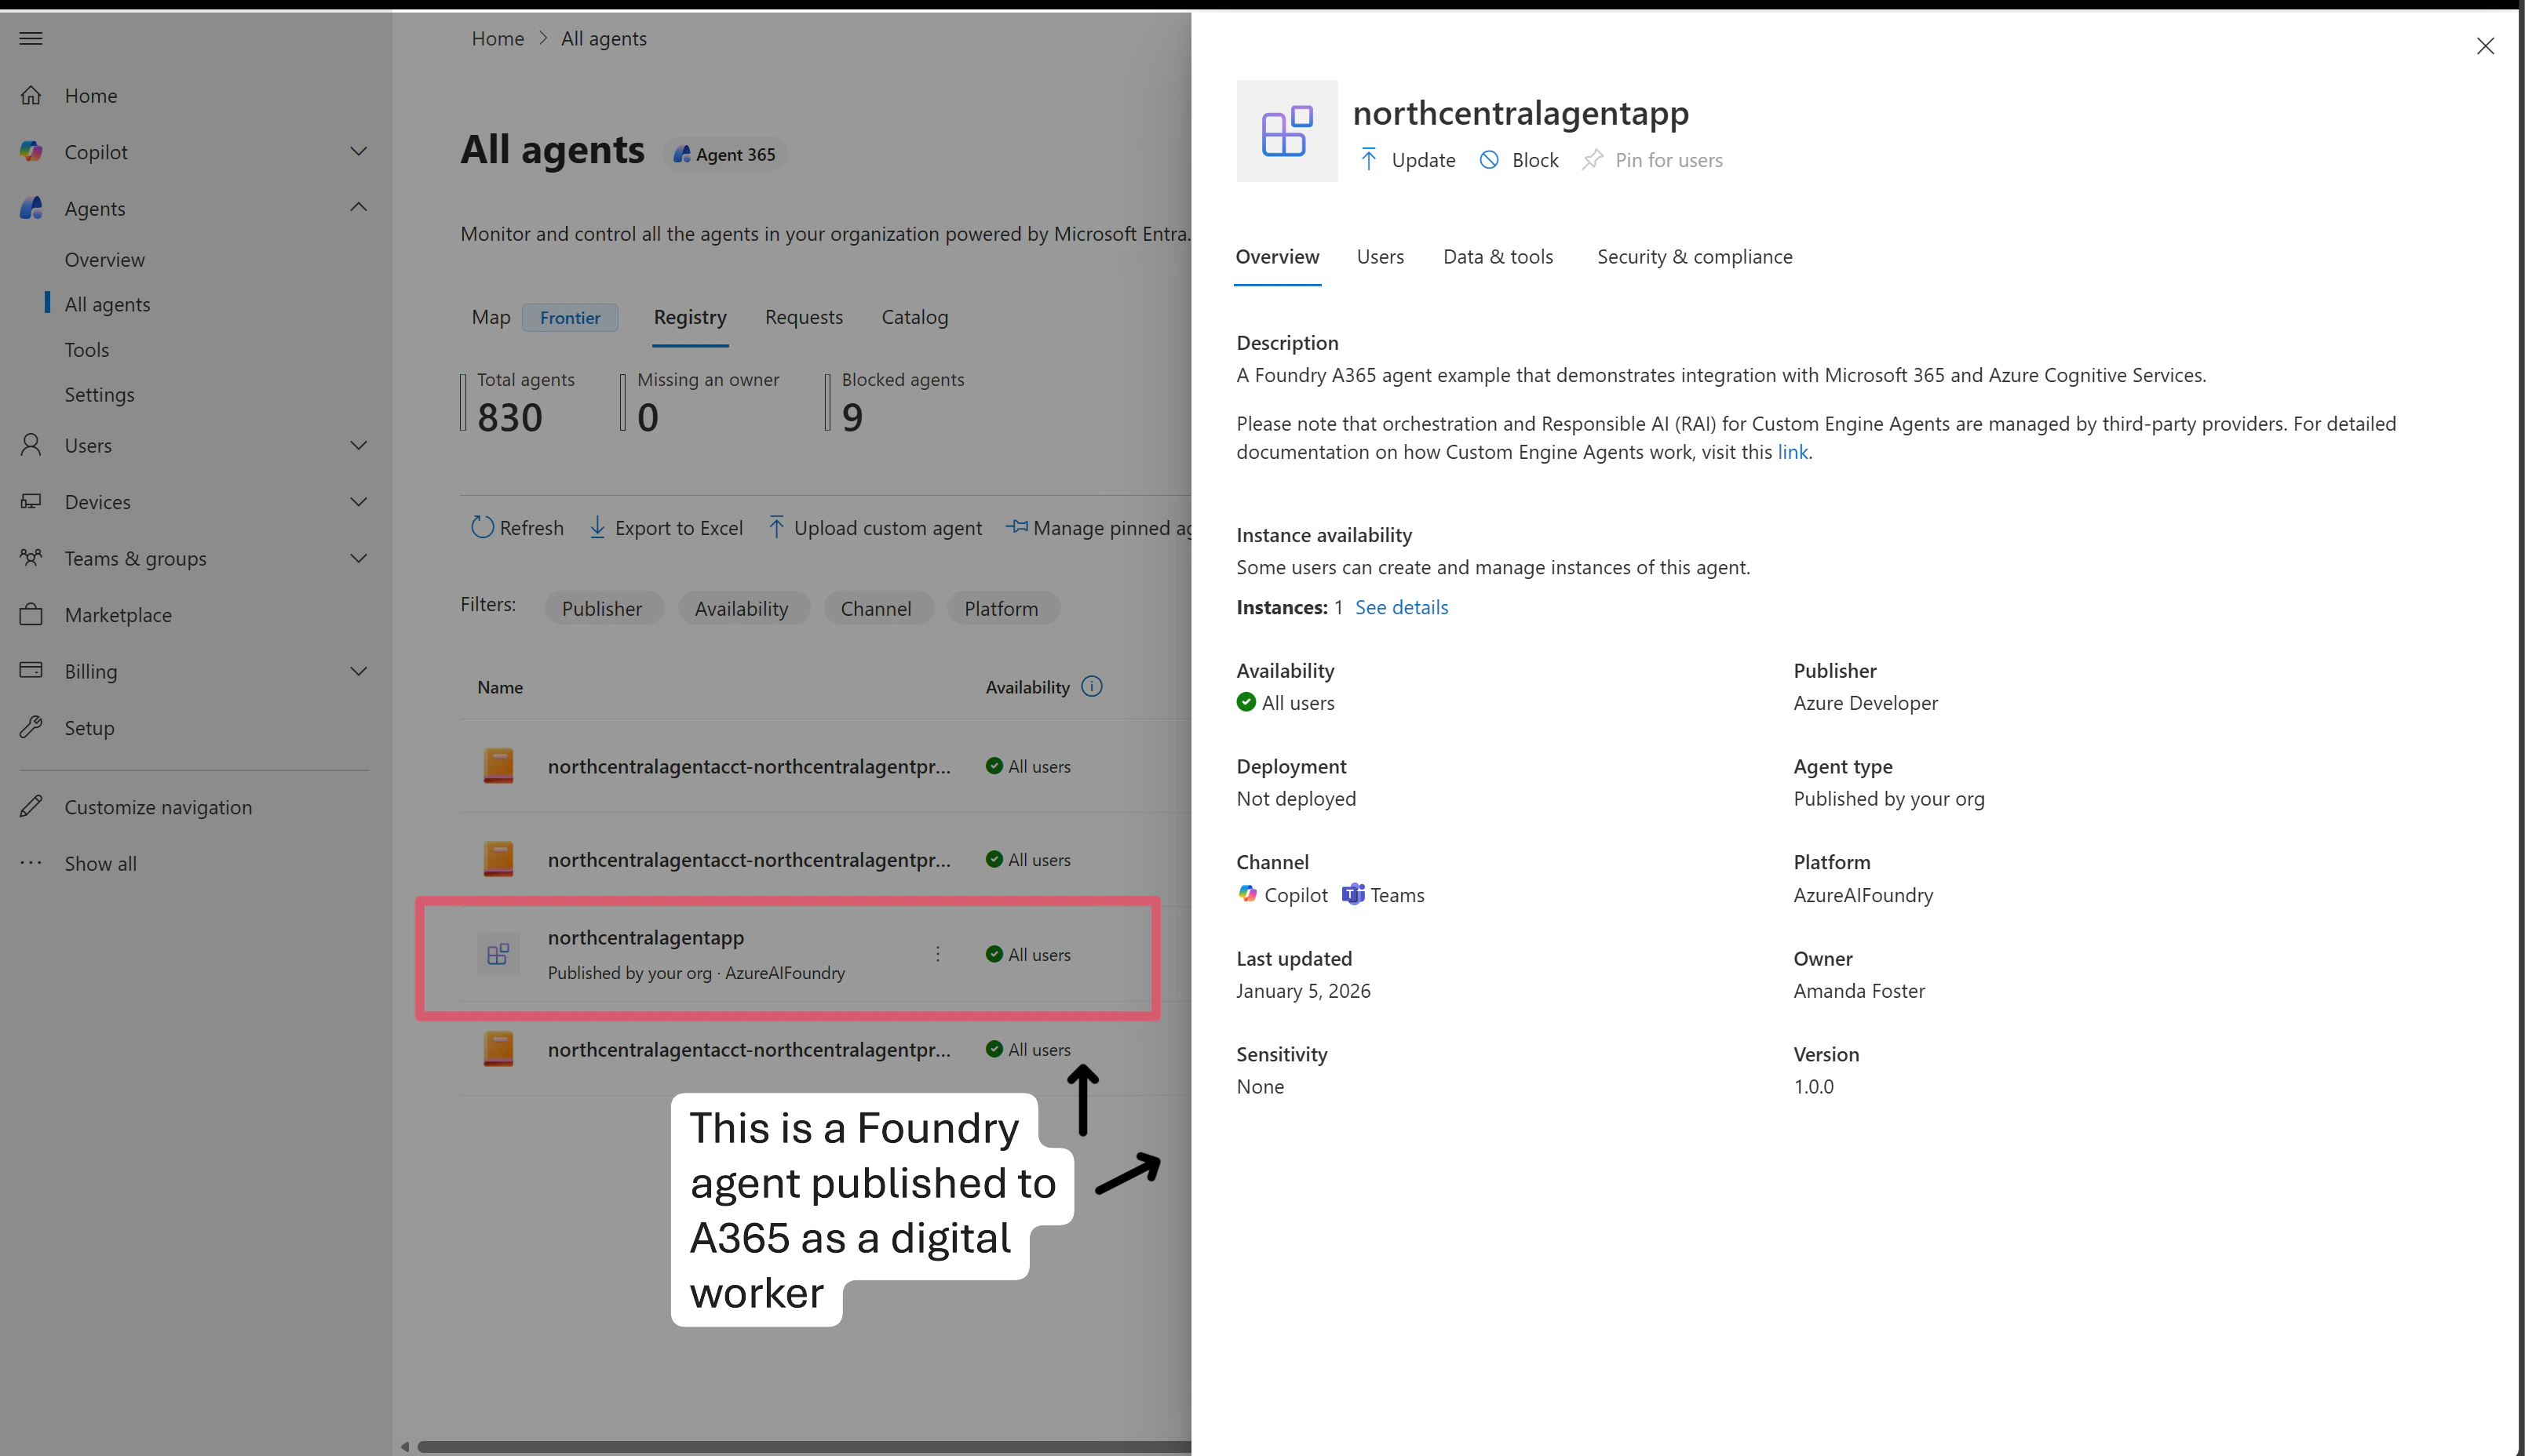Click the Blocked agents count 9

[852, 417]
